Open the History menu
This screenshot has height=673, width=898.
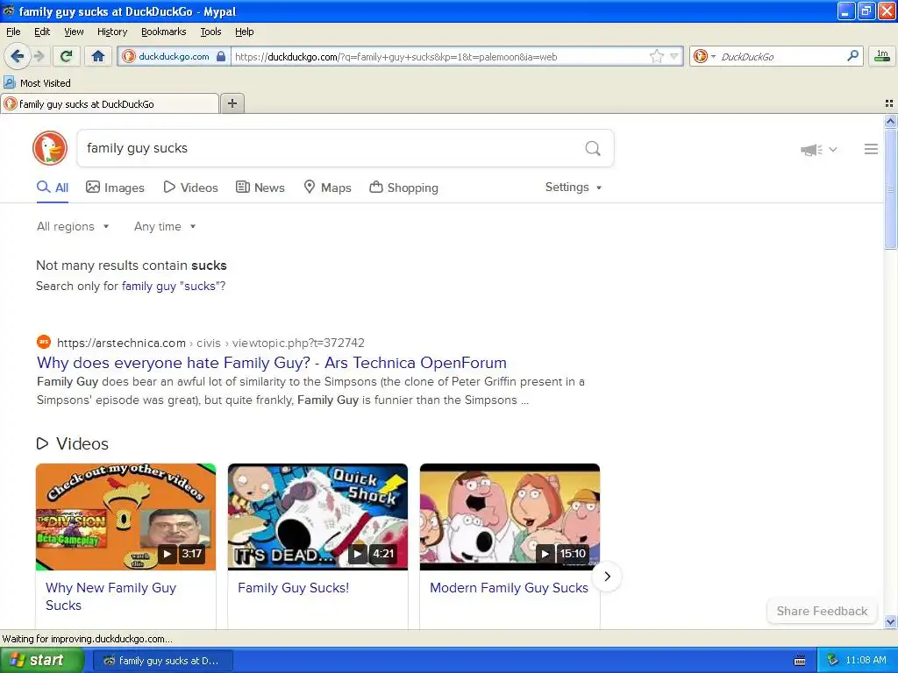(x=112, y=32)
